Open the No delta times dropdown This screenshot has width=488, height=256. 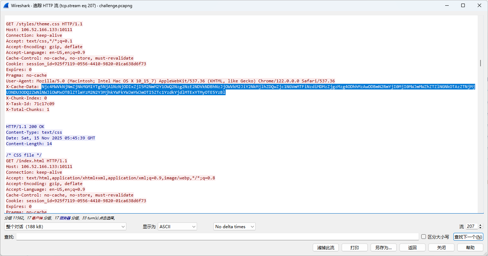[235, 226]
